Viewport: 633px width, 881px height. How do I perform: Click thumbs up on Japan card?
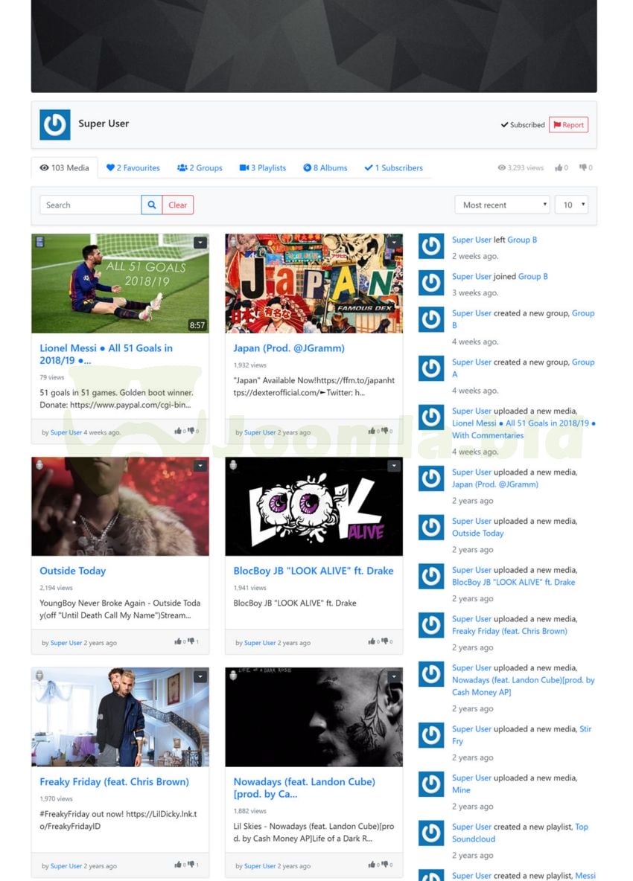coord(372,431)
